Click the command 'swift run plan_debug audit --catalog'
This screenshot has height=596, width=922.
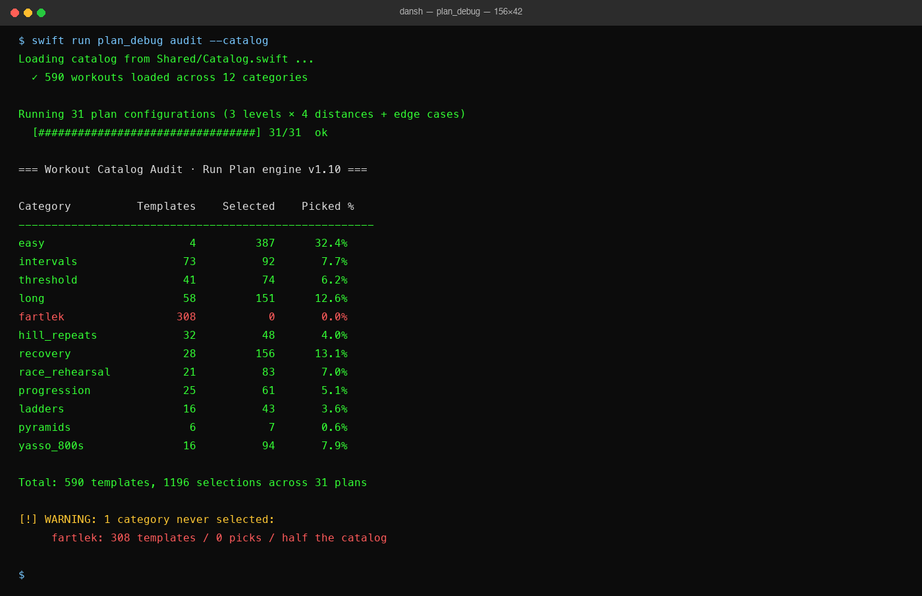point(150,41)
